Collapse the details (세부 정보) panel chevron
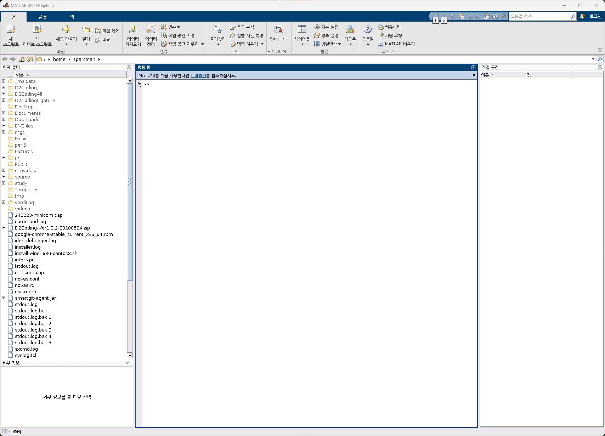The height and width of the screenshot is (436, 605). pyautogui.click(x=128, y=363)
